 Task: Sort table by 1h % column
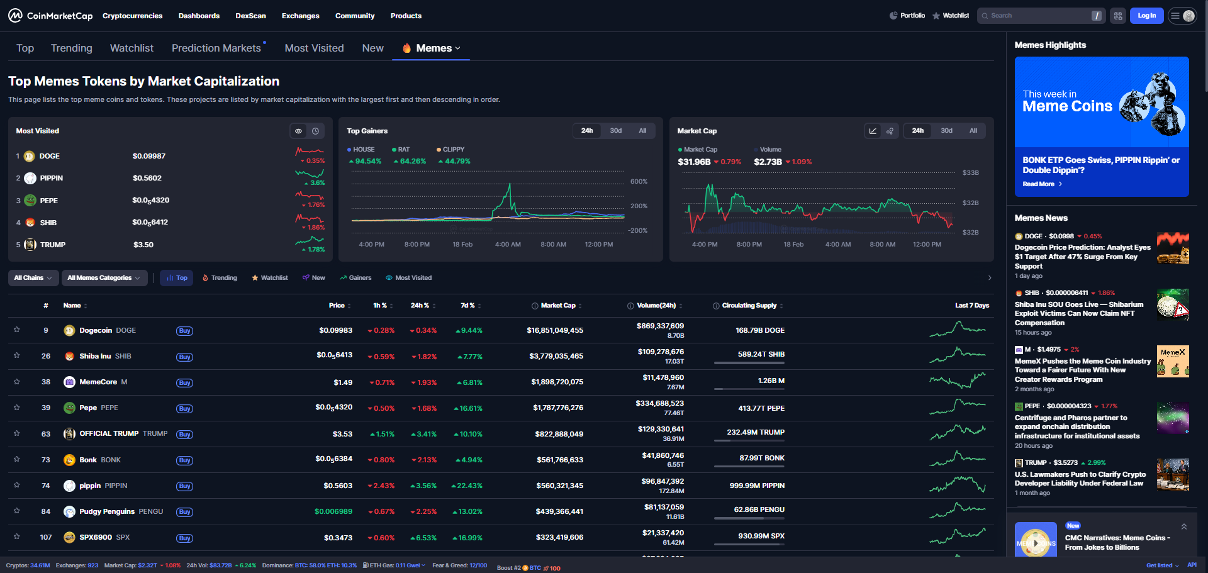click(383, 306)
